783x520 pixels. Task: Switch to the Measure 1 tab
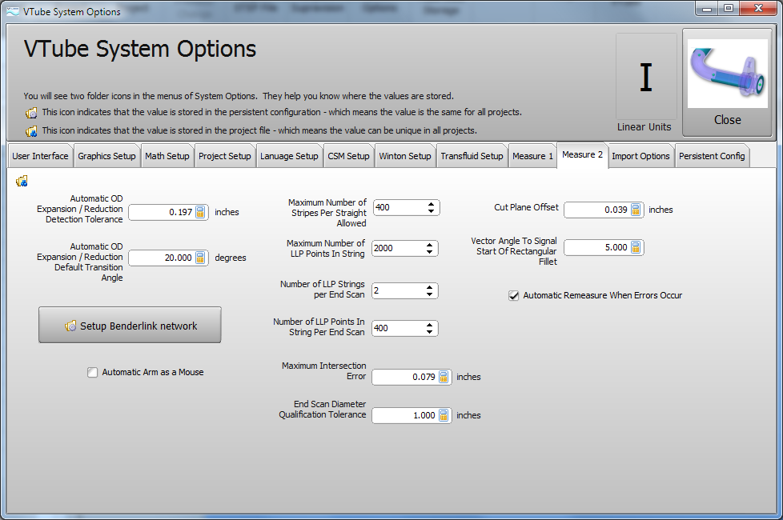click(532, 156)
